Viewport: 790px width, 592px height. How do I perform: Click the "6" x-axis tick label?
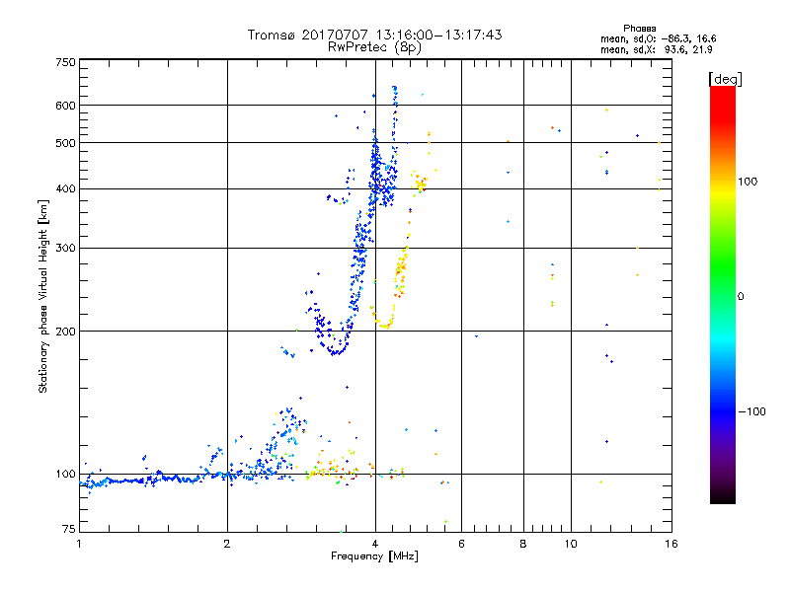click(461, 544)
